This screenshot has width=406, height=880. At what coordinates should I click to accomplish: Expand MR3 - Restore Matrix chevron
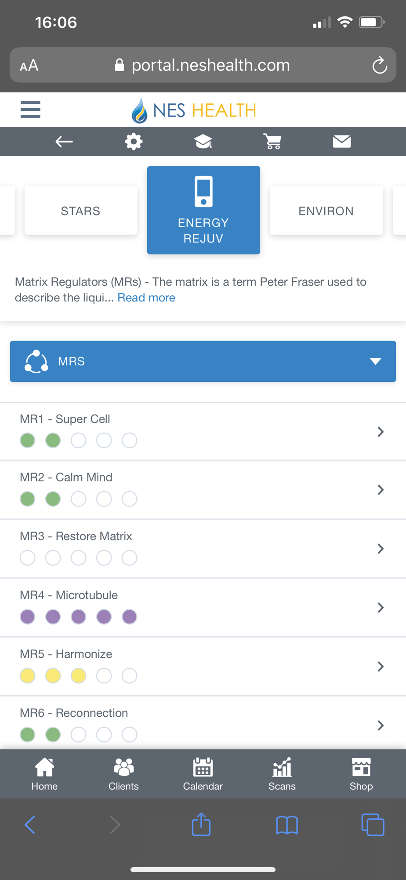pos(381,549)
